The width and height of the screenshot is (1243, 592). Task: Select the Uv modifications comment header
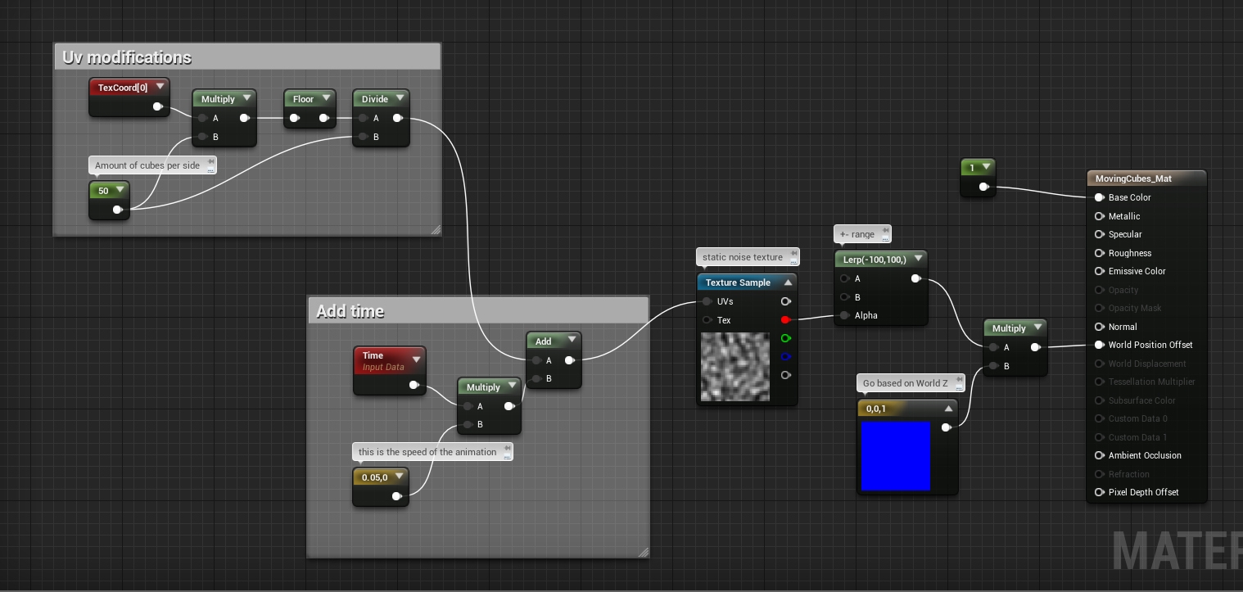point(247,57)
